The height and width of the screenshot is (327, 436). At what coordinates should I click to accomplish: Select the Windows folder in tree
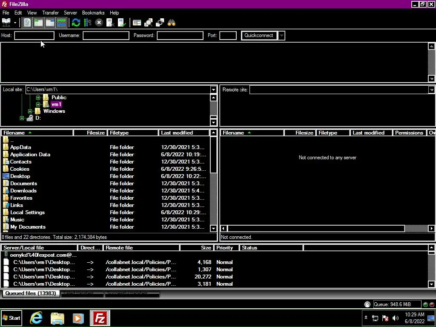click(54, 111)
